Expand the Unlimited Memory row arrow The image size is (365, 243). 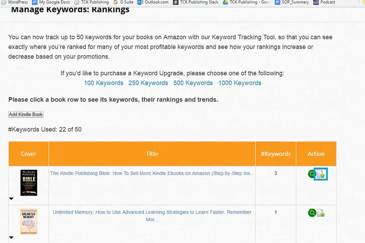[11, 238]
